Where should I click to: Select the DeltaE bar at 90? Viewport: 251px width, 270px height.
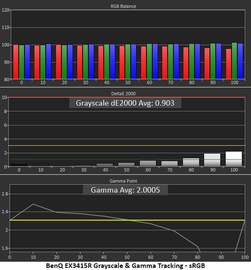(x=212, y=160)
